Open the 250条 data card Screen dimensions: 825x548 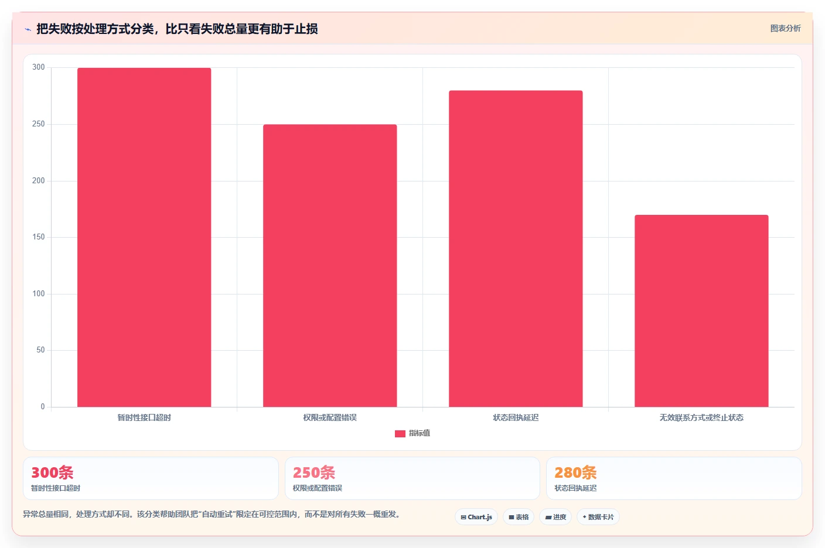pyautogui.click(x=412, y=478)
